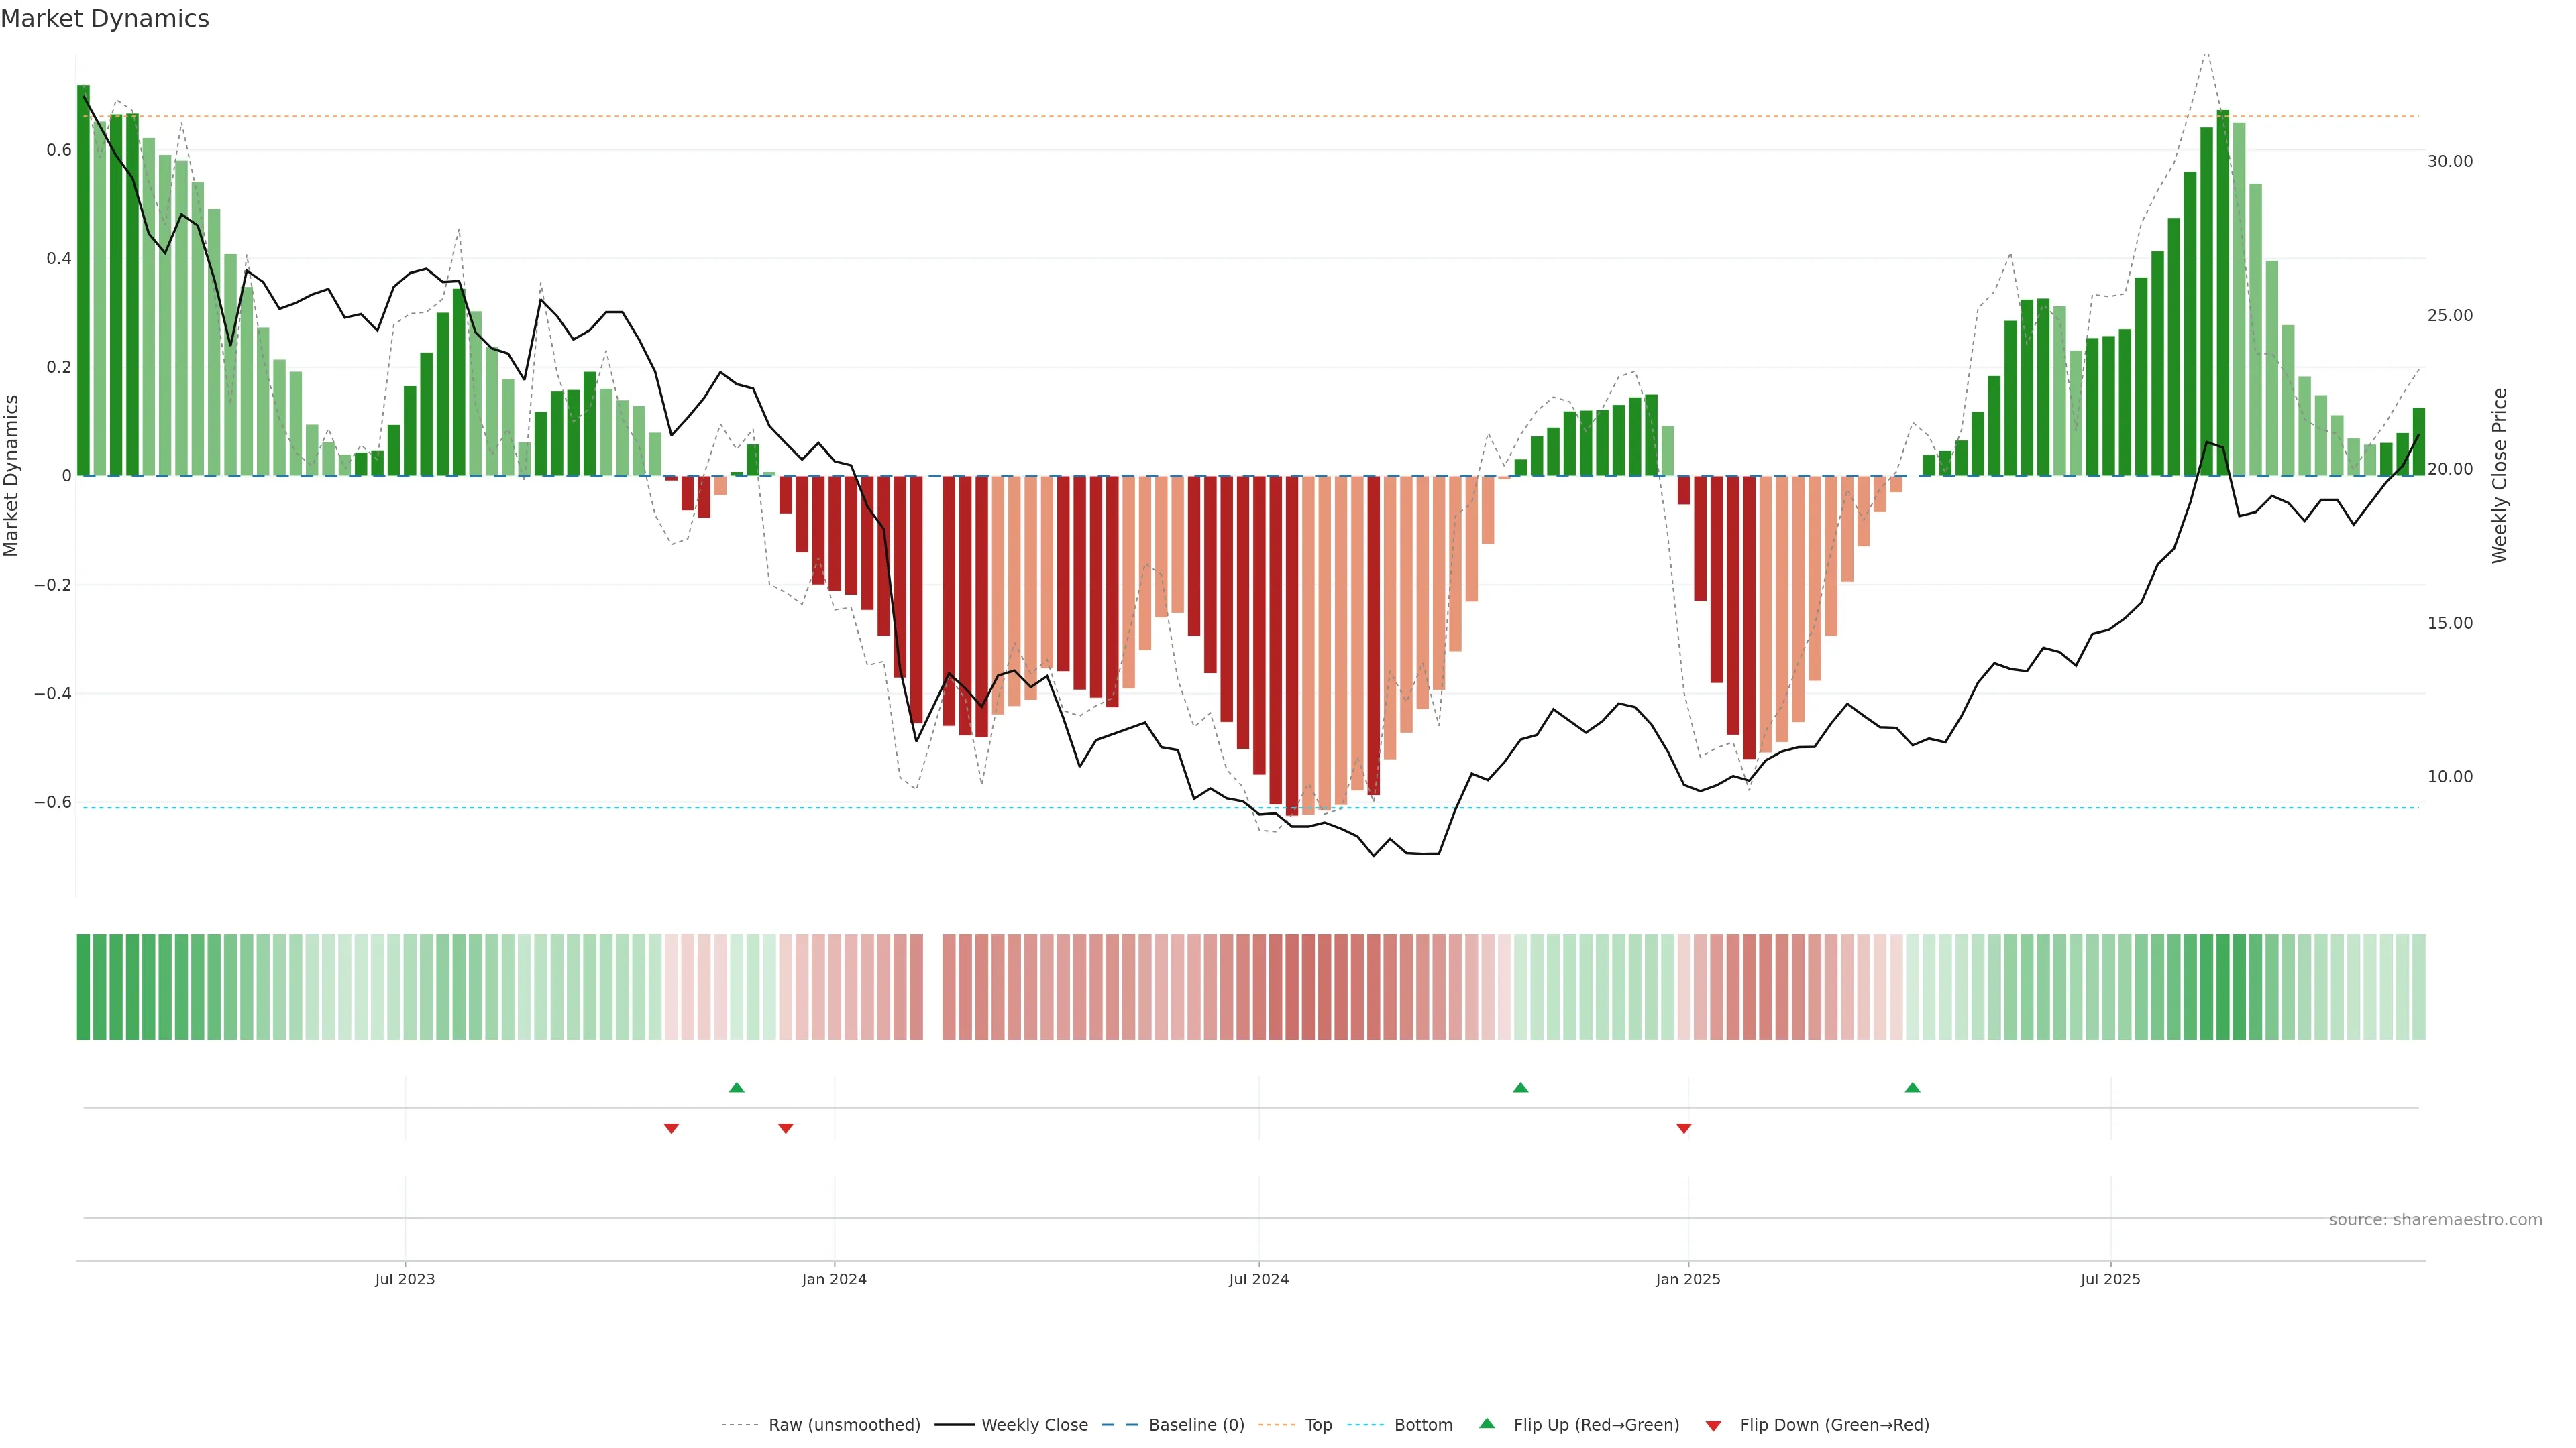Click the Jan 2024 x-axis label
This screenshot has width=2576, height=1448.
click(x=834, y=1279)
